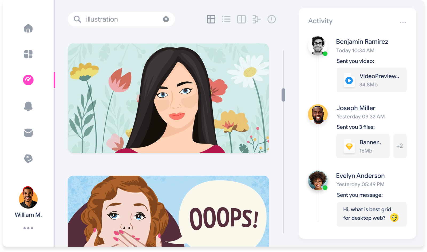Viewport: 427px width, 252px height.
Task: Open the Banner sketch file attachment
Action: click(x=363, y=146)
